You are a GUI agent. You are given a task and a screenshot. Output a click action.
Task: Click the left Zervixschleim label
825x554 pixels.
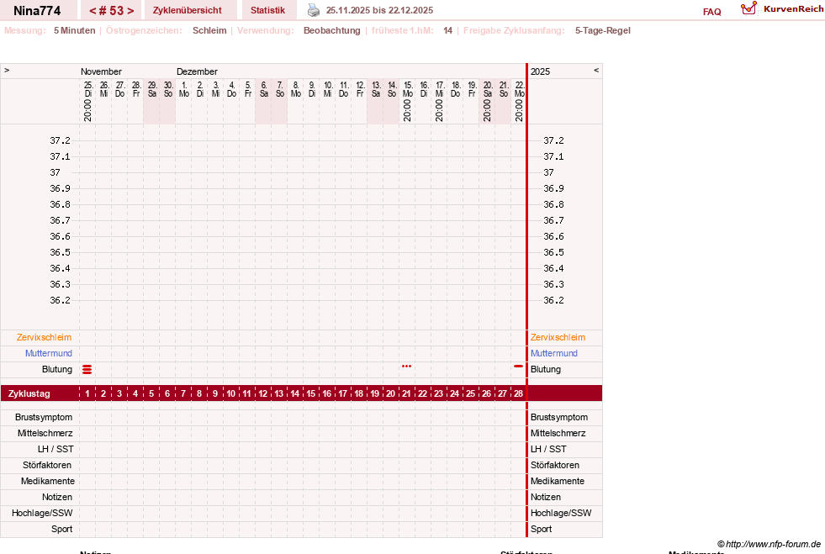(x=45, y=337)
